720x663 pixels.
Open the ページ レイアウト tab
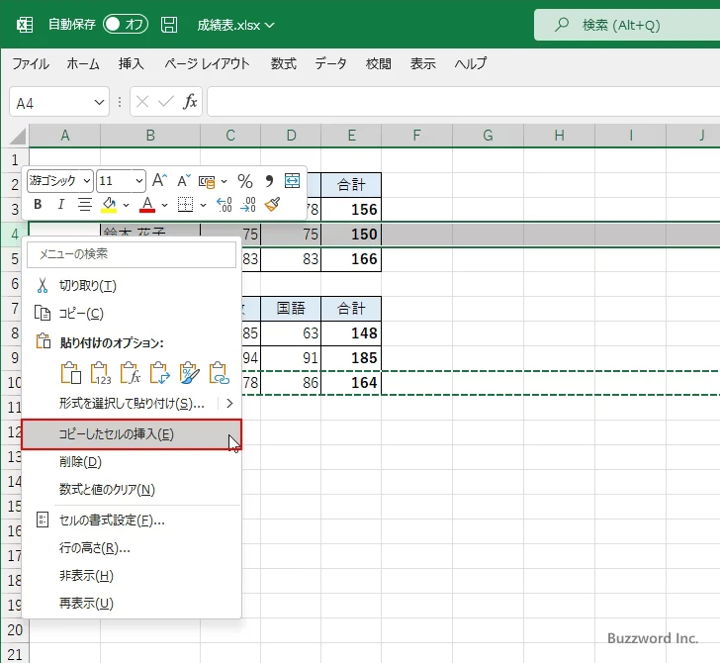[207, 63]
